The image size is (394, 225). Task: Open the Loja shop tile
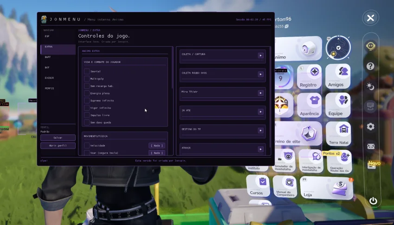pos(327,188)
